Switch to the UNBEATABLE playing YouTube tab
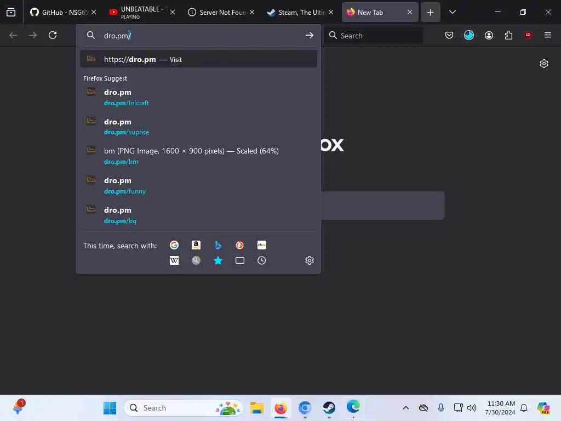 138,12
